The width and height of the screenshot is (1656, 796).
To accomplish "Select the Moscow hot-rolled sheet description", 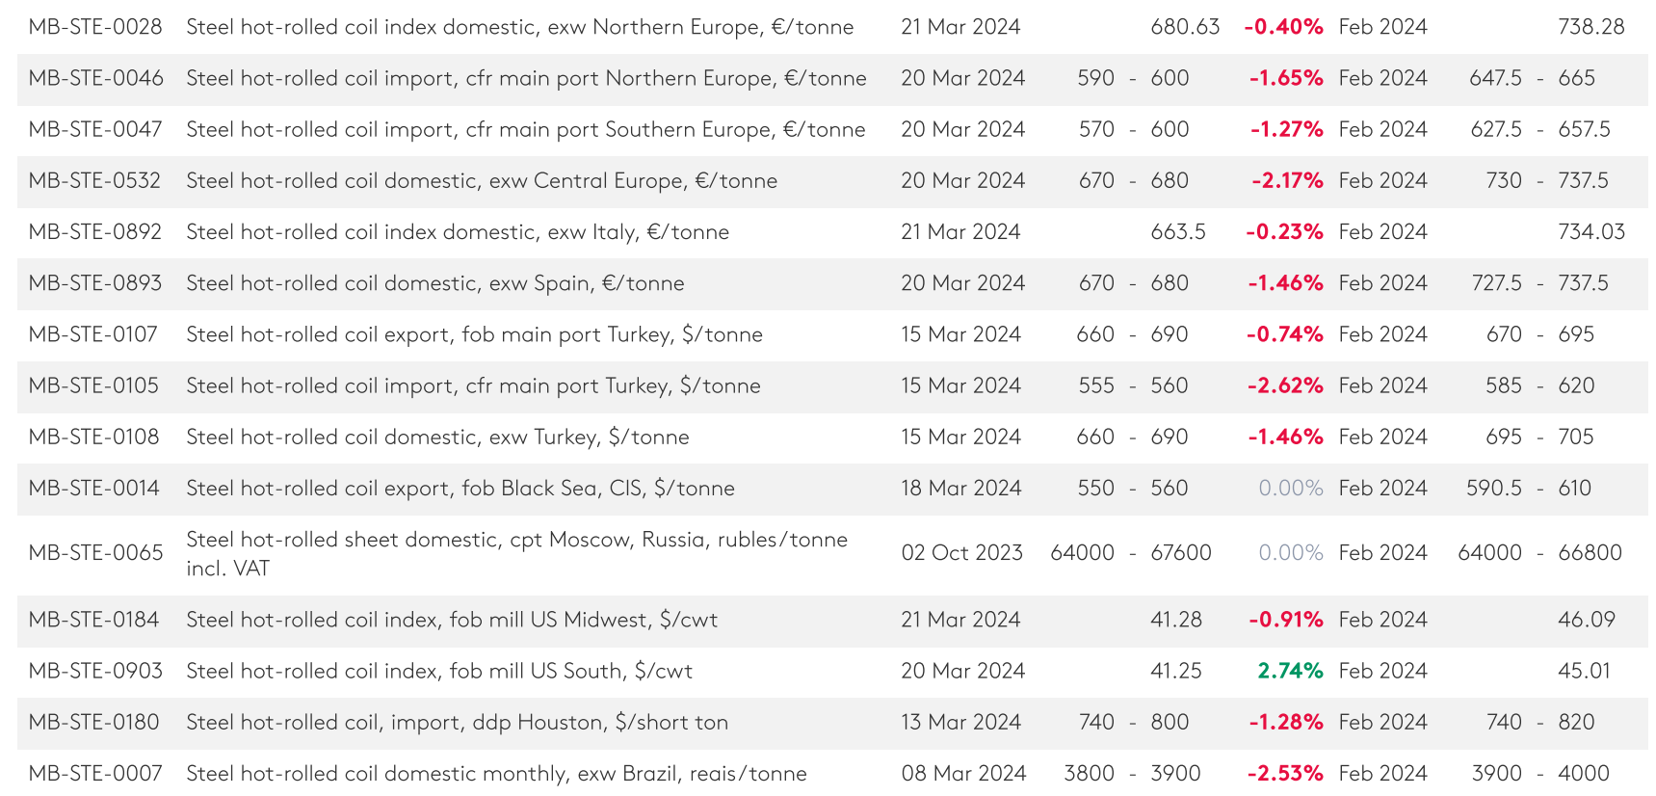I will pyautogui.click(x=516, y=553).
